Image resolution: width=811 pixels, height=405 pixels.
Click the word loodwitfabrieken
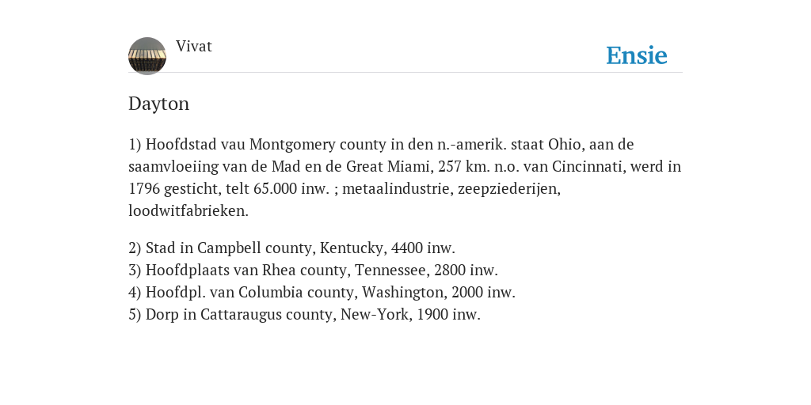(x=188, y=210)
